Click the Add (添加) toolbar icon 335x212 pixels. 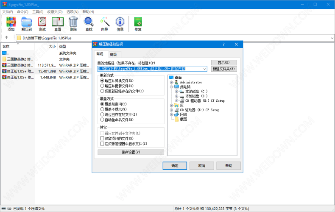click(x=11, y=24)
